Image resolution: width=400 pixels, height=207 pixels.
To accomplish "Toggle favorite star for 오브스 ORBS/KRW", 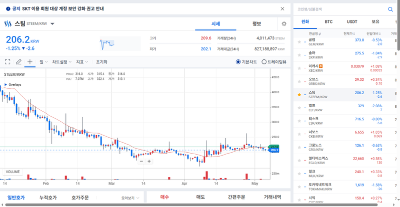I will 299,81.
